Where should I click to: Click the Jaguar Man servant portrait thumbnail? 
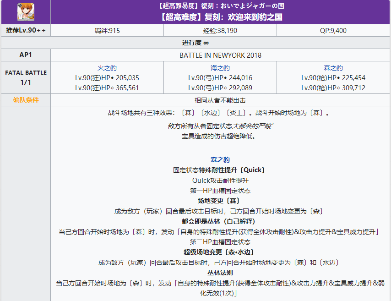(26, 12)
